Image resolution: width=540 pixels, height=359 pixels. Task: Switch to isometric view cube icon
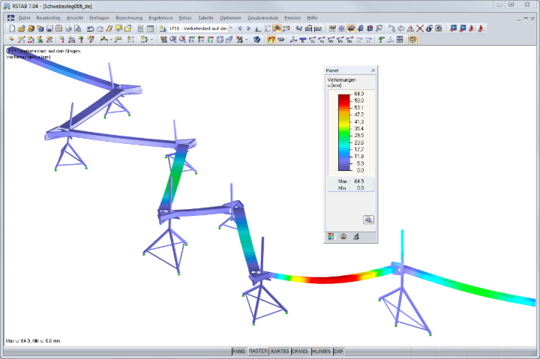tap(220, 40)
